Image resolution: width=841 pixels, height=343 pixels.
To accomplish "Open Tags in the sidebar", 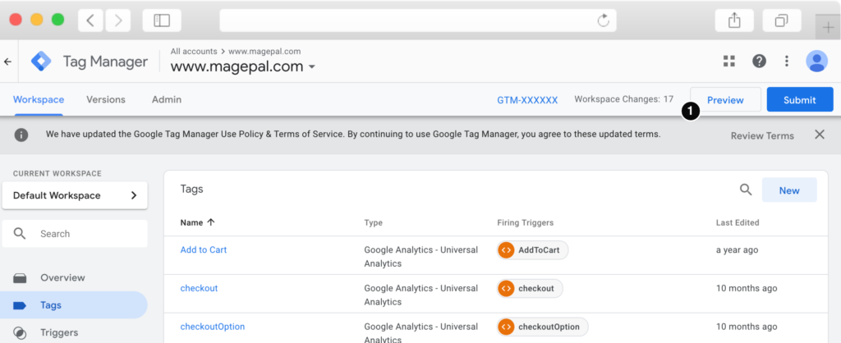I will pos(73,305).
